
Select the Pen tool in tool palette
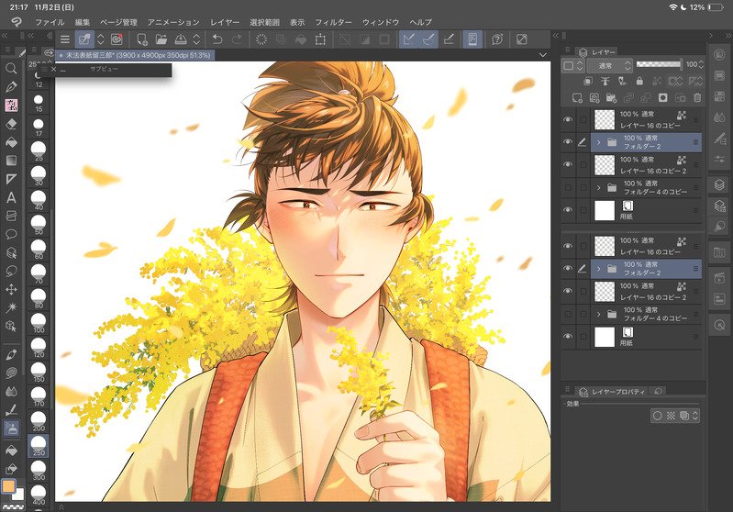(11, 86)
